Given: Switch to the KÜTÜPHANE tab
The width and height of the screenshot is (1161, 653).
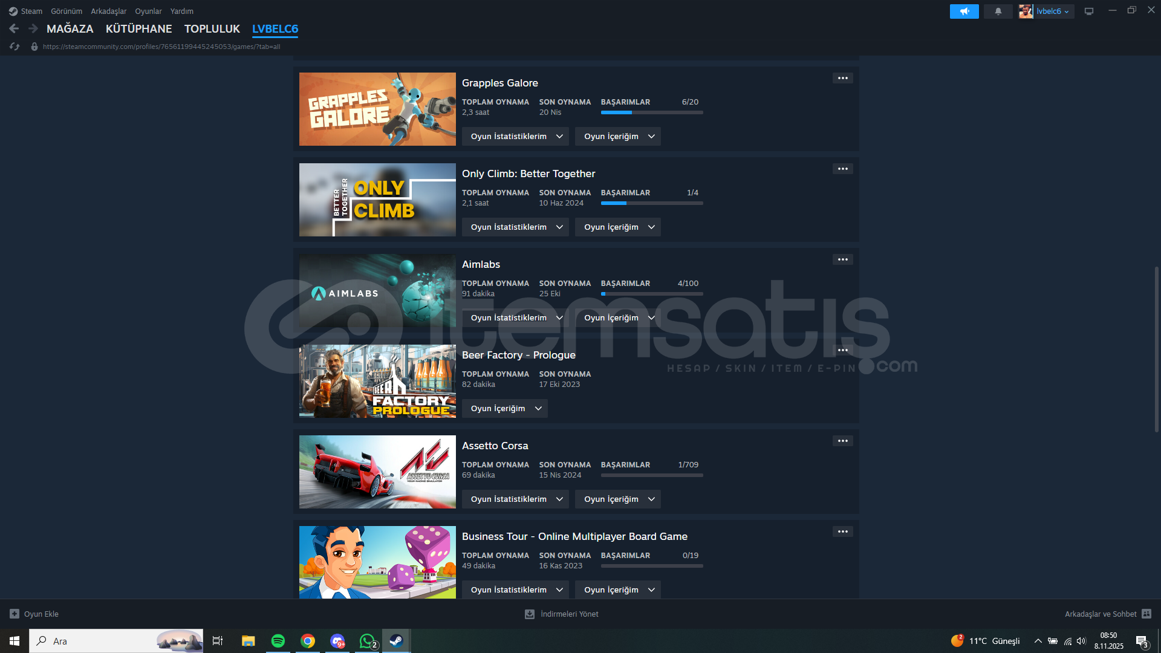Looking at the screenshot, I should pyautogui.click(x=138, y=29).
